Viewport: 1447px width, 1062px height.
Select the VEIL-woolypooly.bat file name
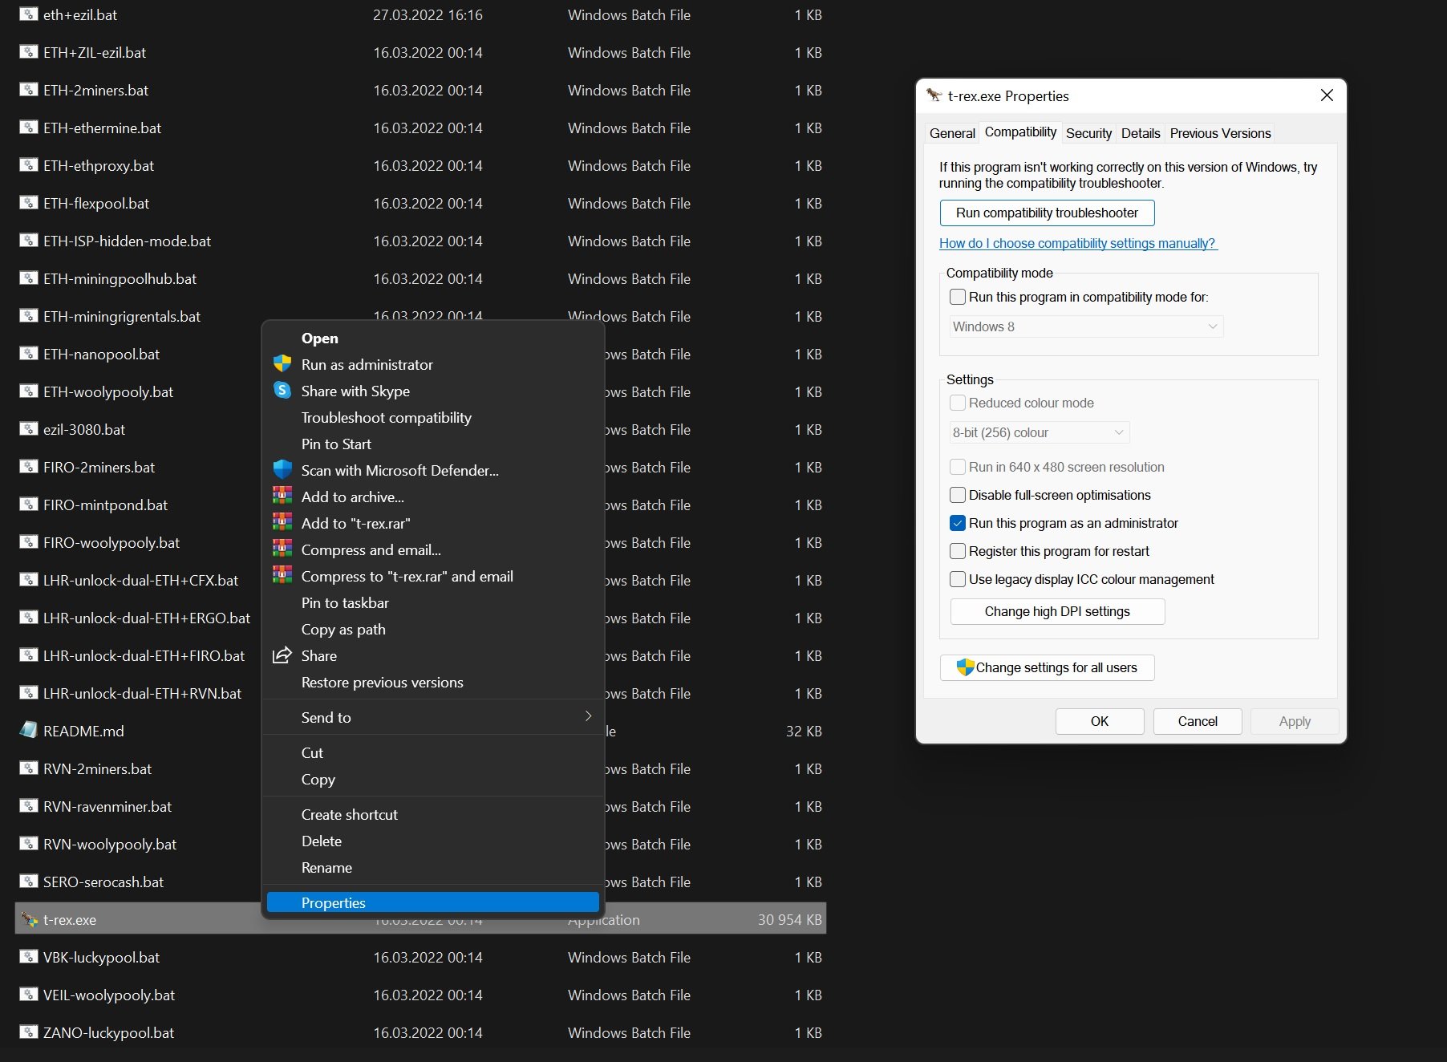tap(109, 995)
